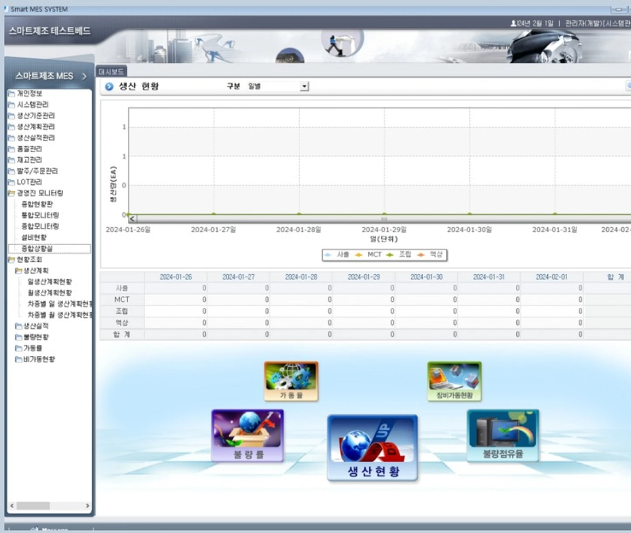The height and width of the screenshot is (533, 631).
Task: Select the large 생산현황 globe tile
Action: coord(372,448)
